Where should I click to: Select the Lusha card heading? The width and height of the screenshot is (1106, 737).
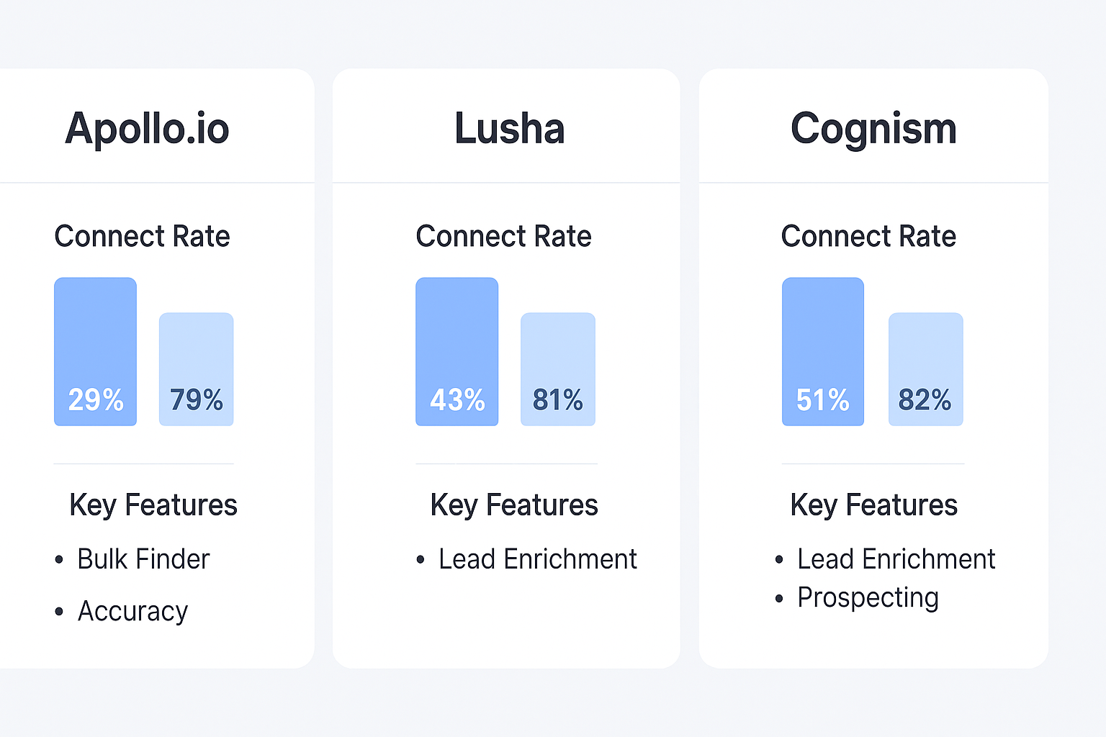pyautogui.click(x=509, y=129)
